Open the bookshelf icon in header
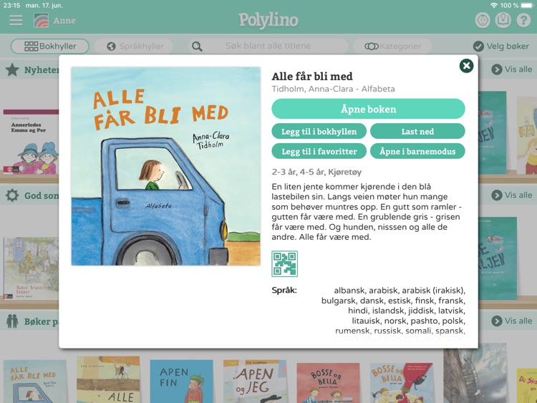 [503, 20]
